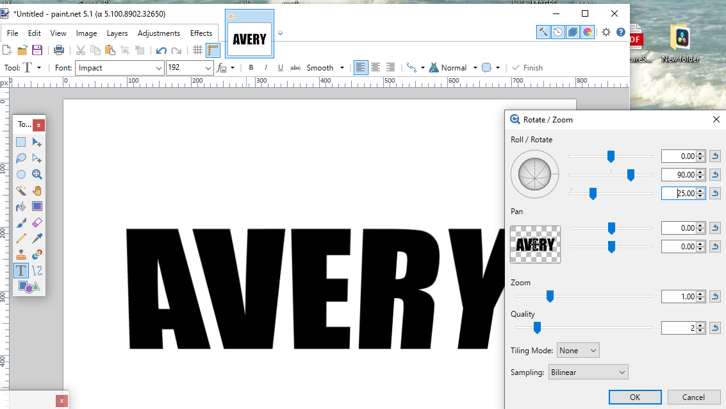The image size is (726, 409).
Task: Click OK in Rotate / Zoom dialog
Action: [x=635, y=397]
